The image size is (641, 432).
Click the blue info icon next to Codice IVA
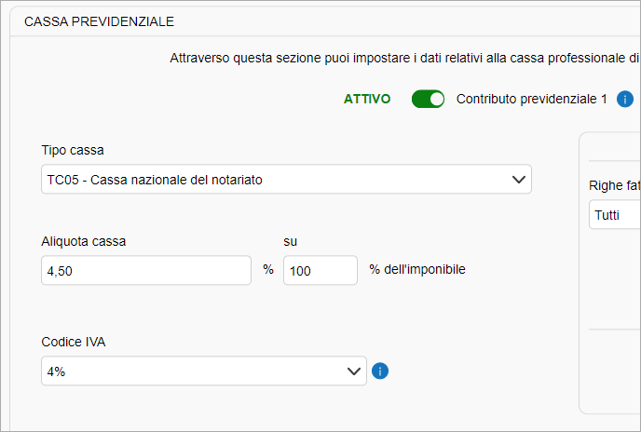coord(380,371)
